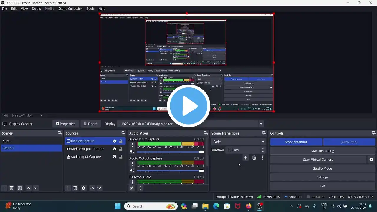Move the selected source up
Image resolution: width=377 pixels, height=212 pixels.
[92, 188]
